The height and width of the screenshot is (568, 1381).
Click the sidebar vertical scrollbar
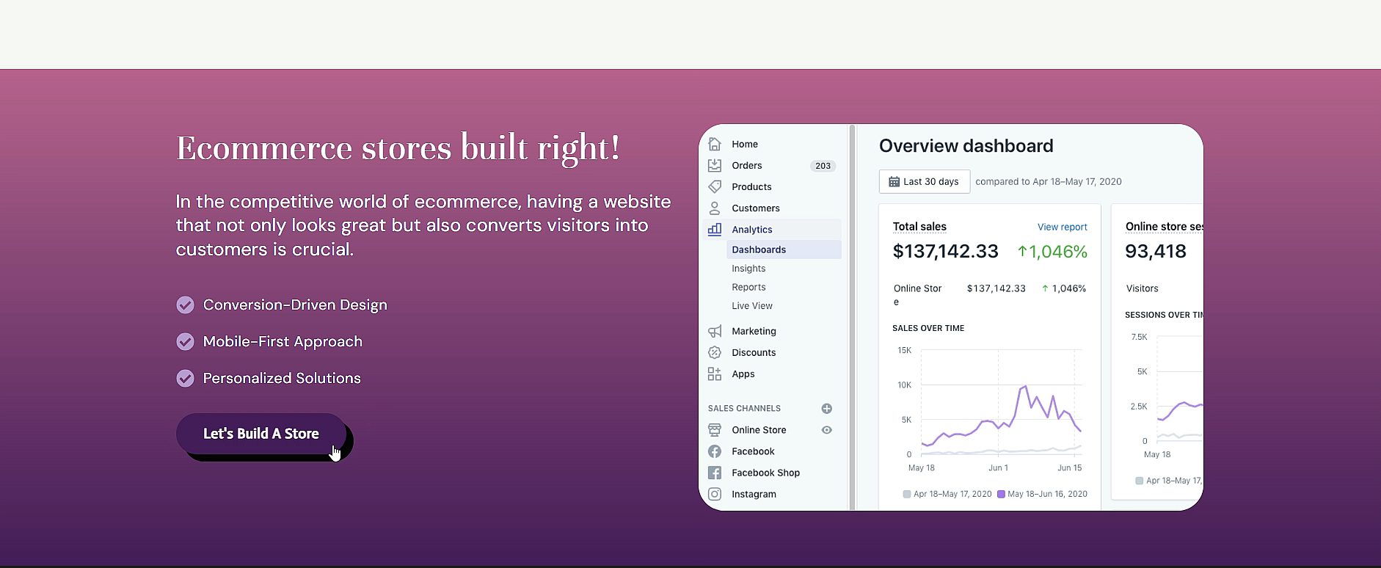[x=852, y=317]
